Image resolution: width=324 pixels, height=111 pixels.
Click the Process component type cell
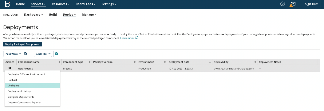(x=67, y=69)
